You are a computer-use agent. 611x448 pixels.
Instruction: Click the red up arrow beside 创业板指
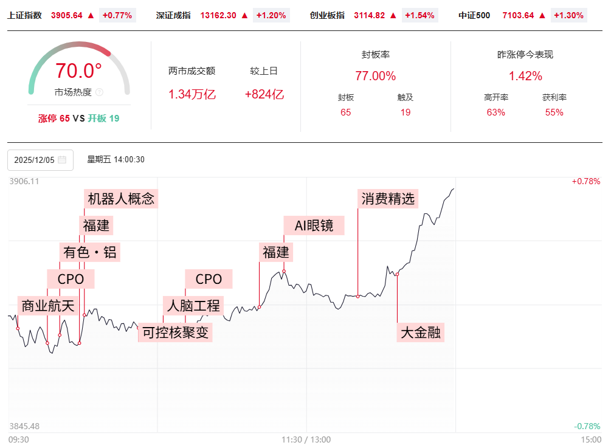click(x=393, y=15)
